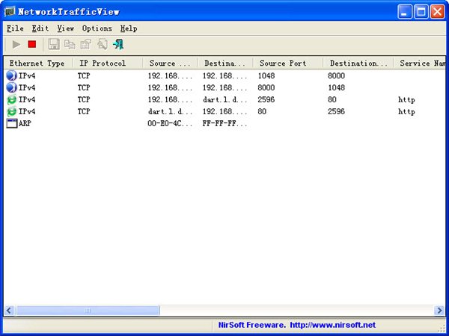Open the View menu
Viewport: 449px width, 336px height.
click(x=65, y=28)
